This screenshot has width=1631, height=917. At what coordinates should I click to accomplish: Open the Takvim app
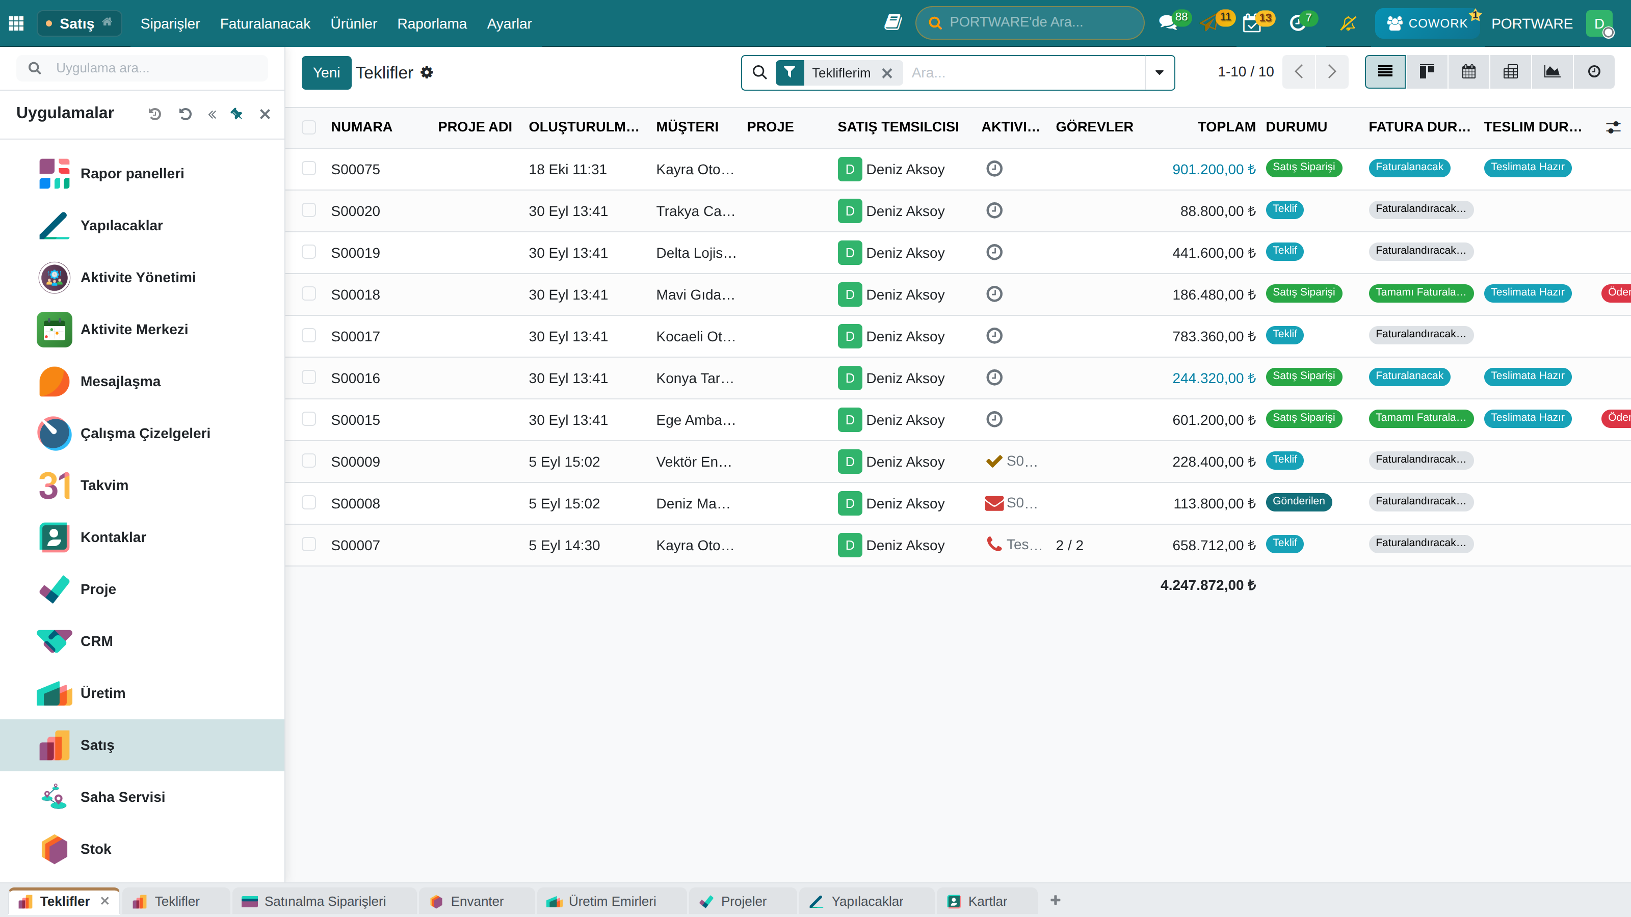coord(143,486)
